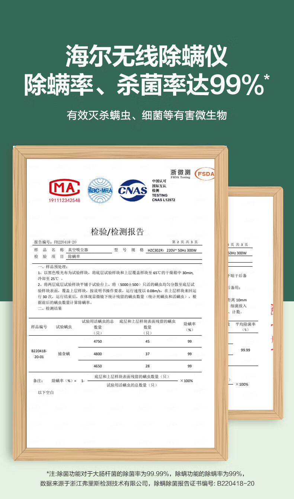Click the subtitle 有效灭杀螨虫、细菌等有害微生物

(147, 115)
